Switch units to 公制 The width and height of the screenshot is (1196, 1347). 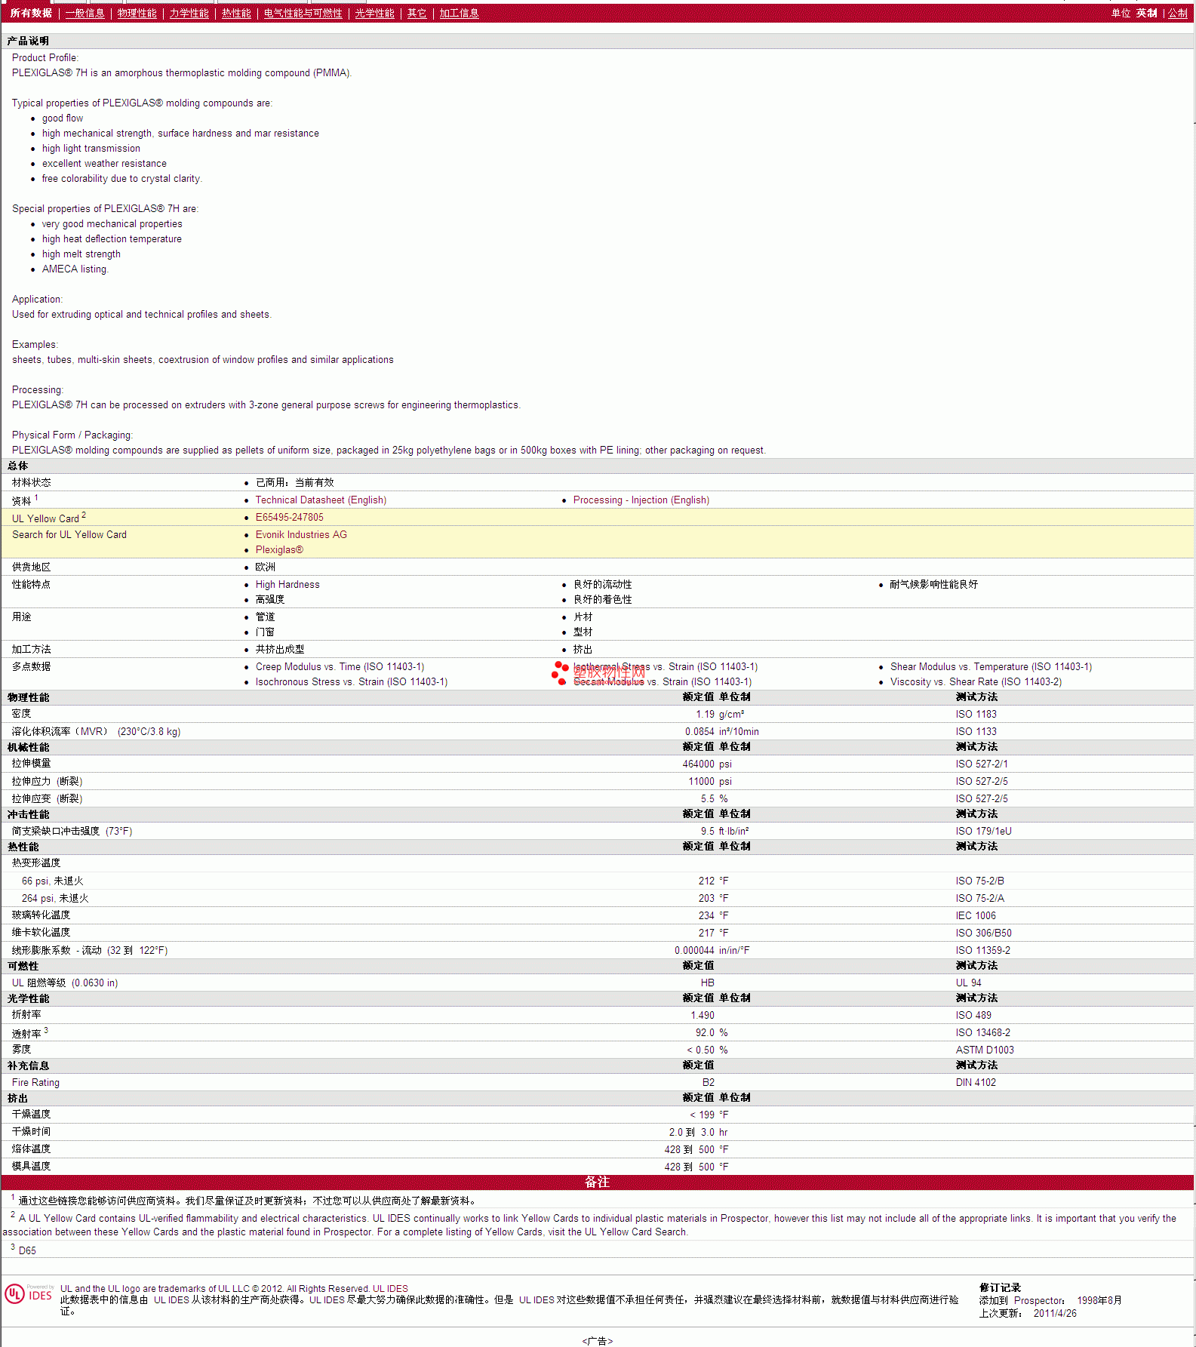[x=1177, y=14]
